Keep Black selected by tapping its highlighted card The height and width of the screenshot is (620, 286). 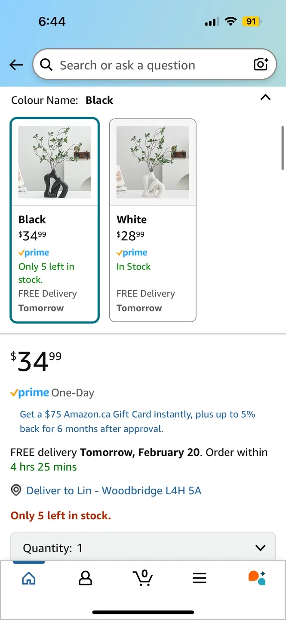point(55,220)
